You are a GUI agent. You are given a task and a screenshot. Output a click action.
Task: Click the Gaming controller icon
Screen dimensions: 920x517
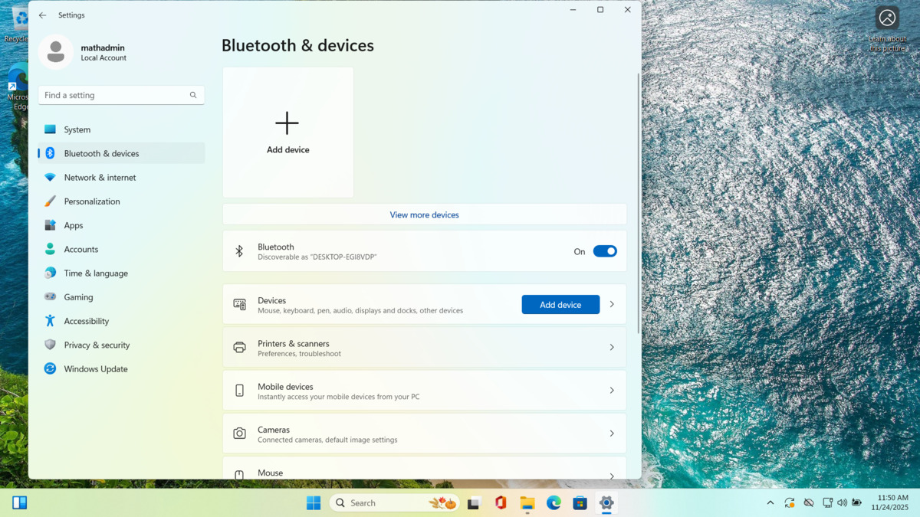tap(50, 297)
